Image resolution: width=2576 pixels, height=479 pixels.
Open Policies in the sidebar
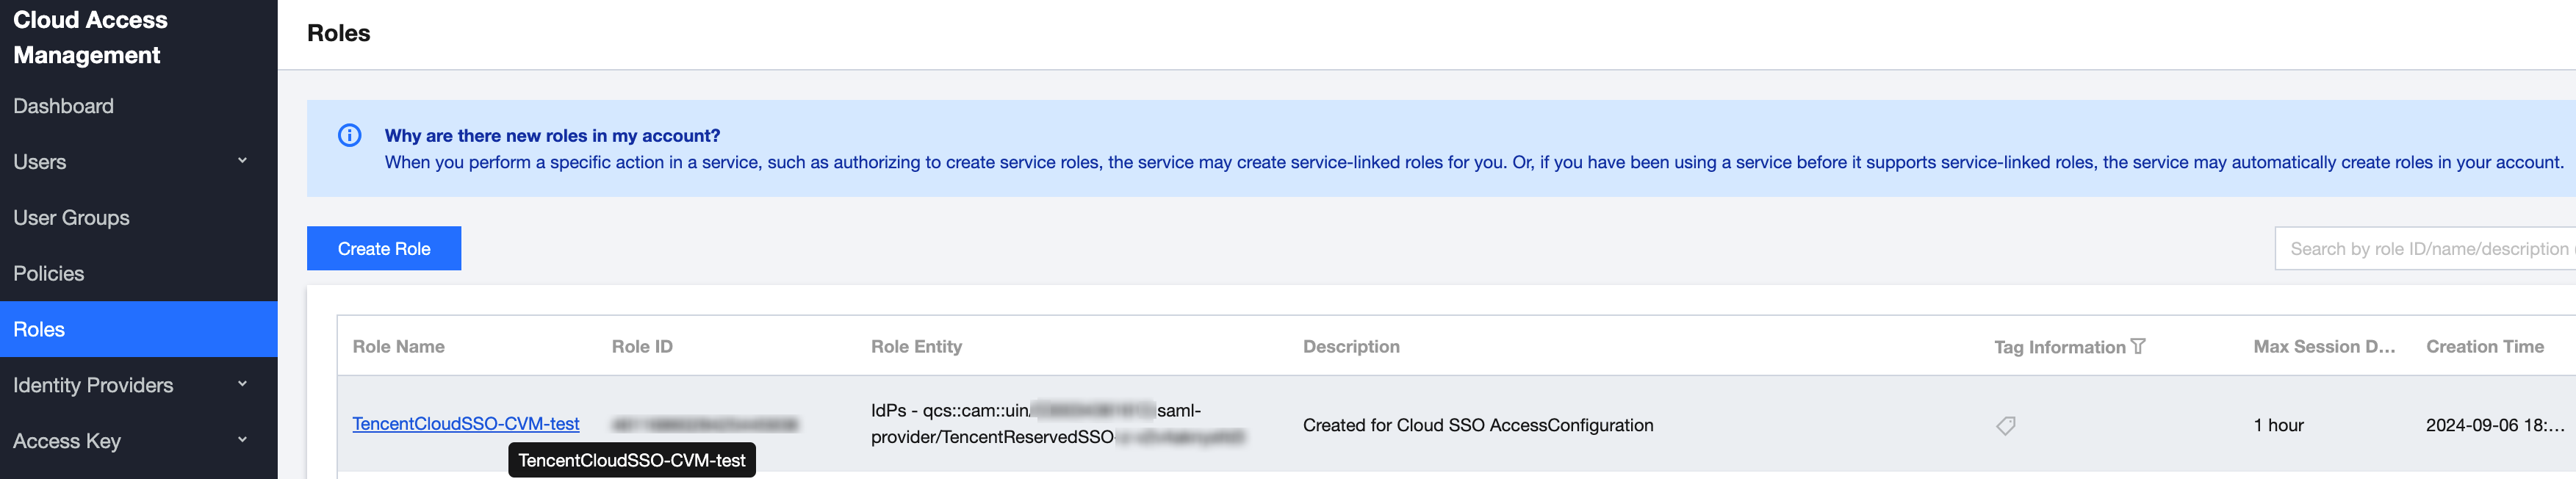(48, 273)
